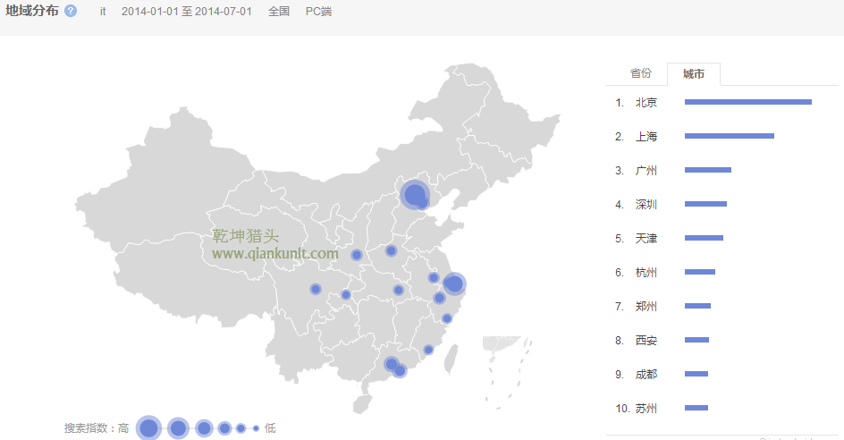Click the Xi'an bubble on the map
The image size is (844, 440).
point(357,255)
